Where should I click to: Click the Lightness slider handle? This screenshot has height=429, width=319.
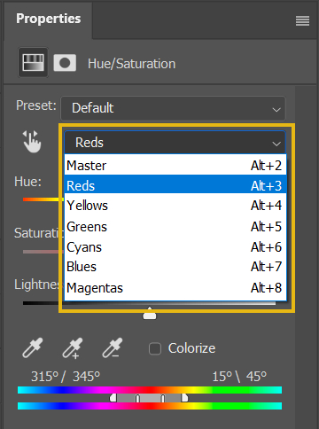coord(150,314)
